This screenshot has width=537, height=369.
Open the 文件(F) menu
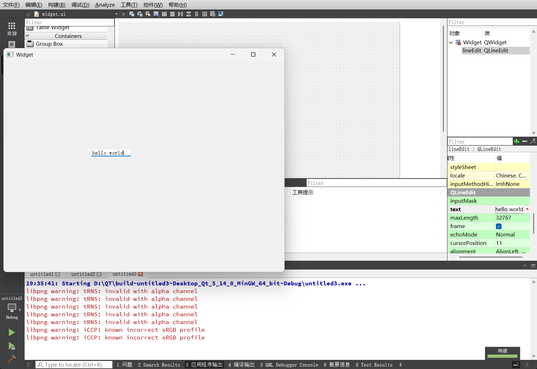point(11,5)
